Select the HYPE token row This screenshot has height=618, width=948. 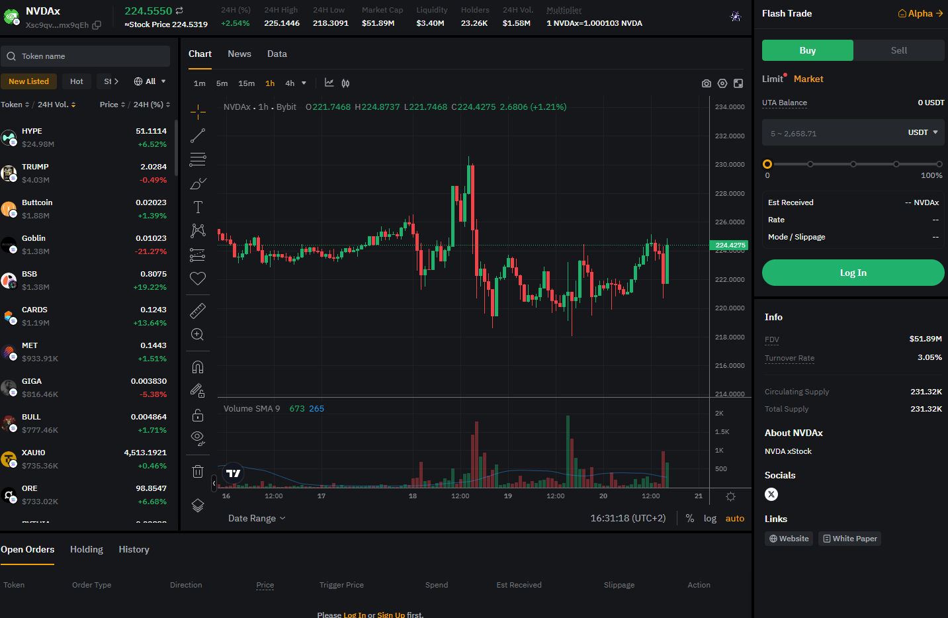pos(87,138)
